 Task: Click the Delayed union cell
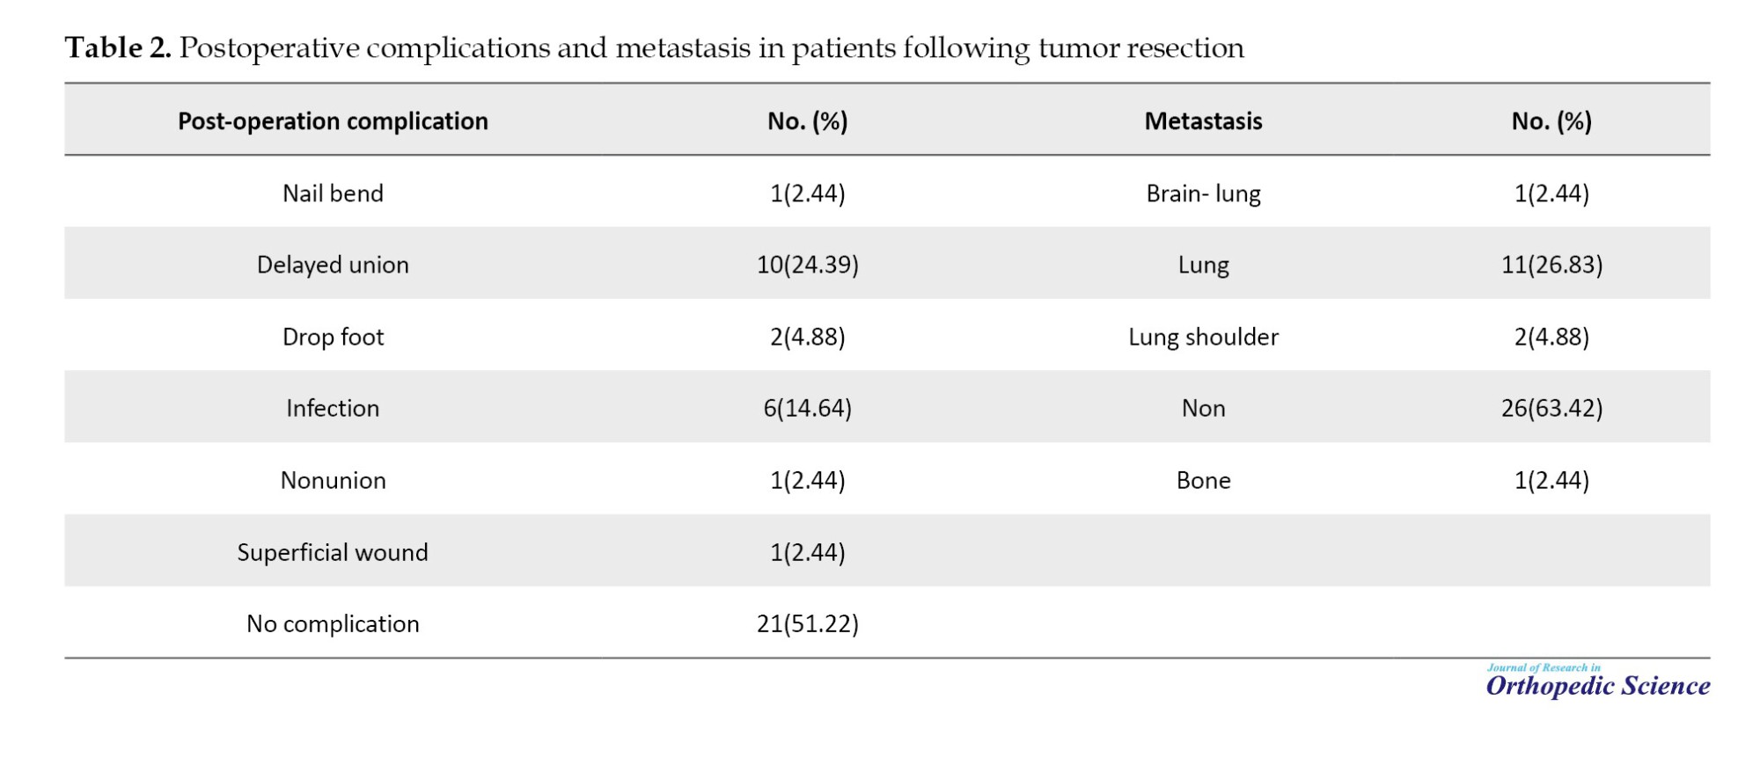click(x=333, y=265)
